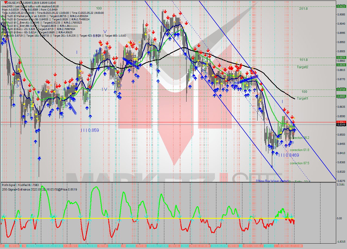Select the Target1 label
This screenshot has height=249, width=347.
click(302, 99)
